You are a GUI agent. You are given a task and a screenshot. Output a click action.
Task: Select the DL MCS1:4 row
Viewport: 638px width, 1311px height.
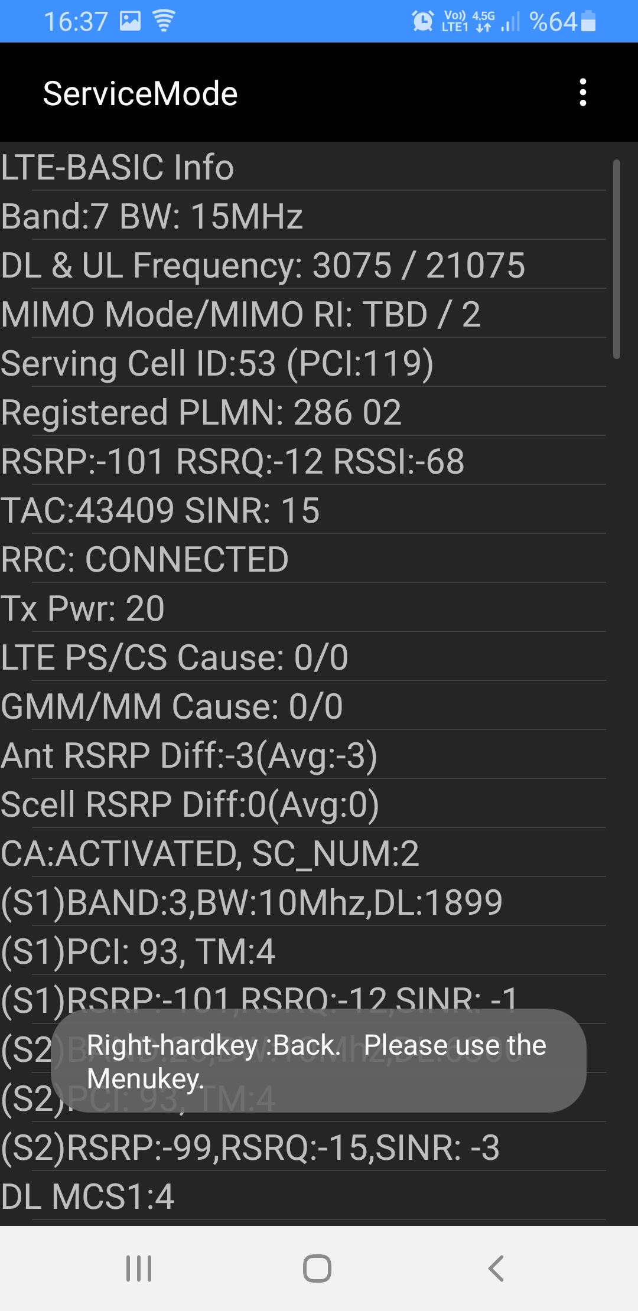point(303,1196)
